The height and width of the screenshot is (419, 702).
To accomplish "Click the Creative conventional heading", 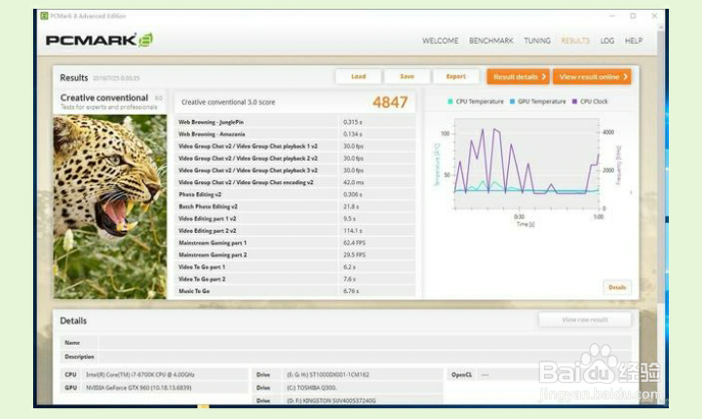I will click(x=104, y=97).
